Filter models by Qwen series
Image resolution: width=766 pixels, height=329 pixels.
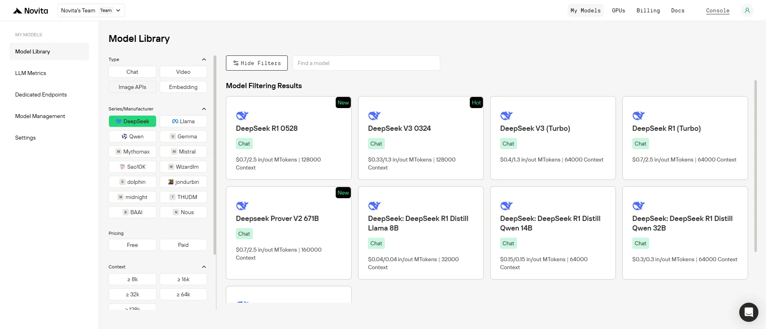point(133,136)
